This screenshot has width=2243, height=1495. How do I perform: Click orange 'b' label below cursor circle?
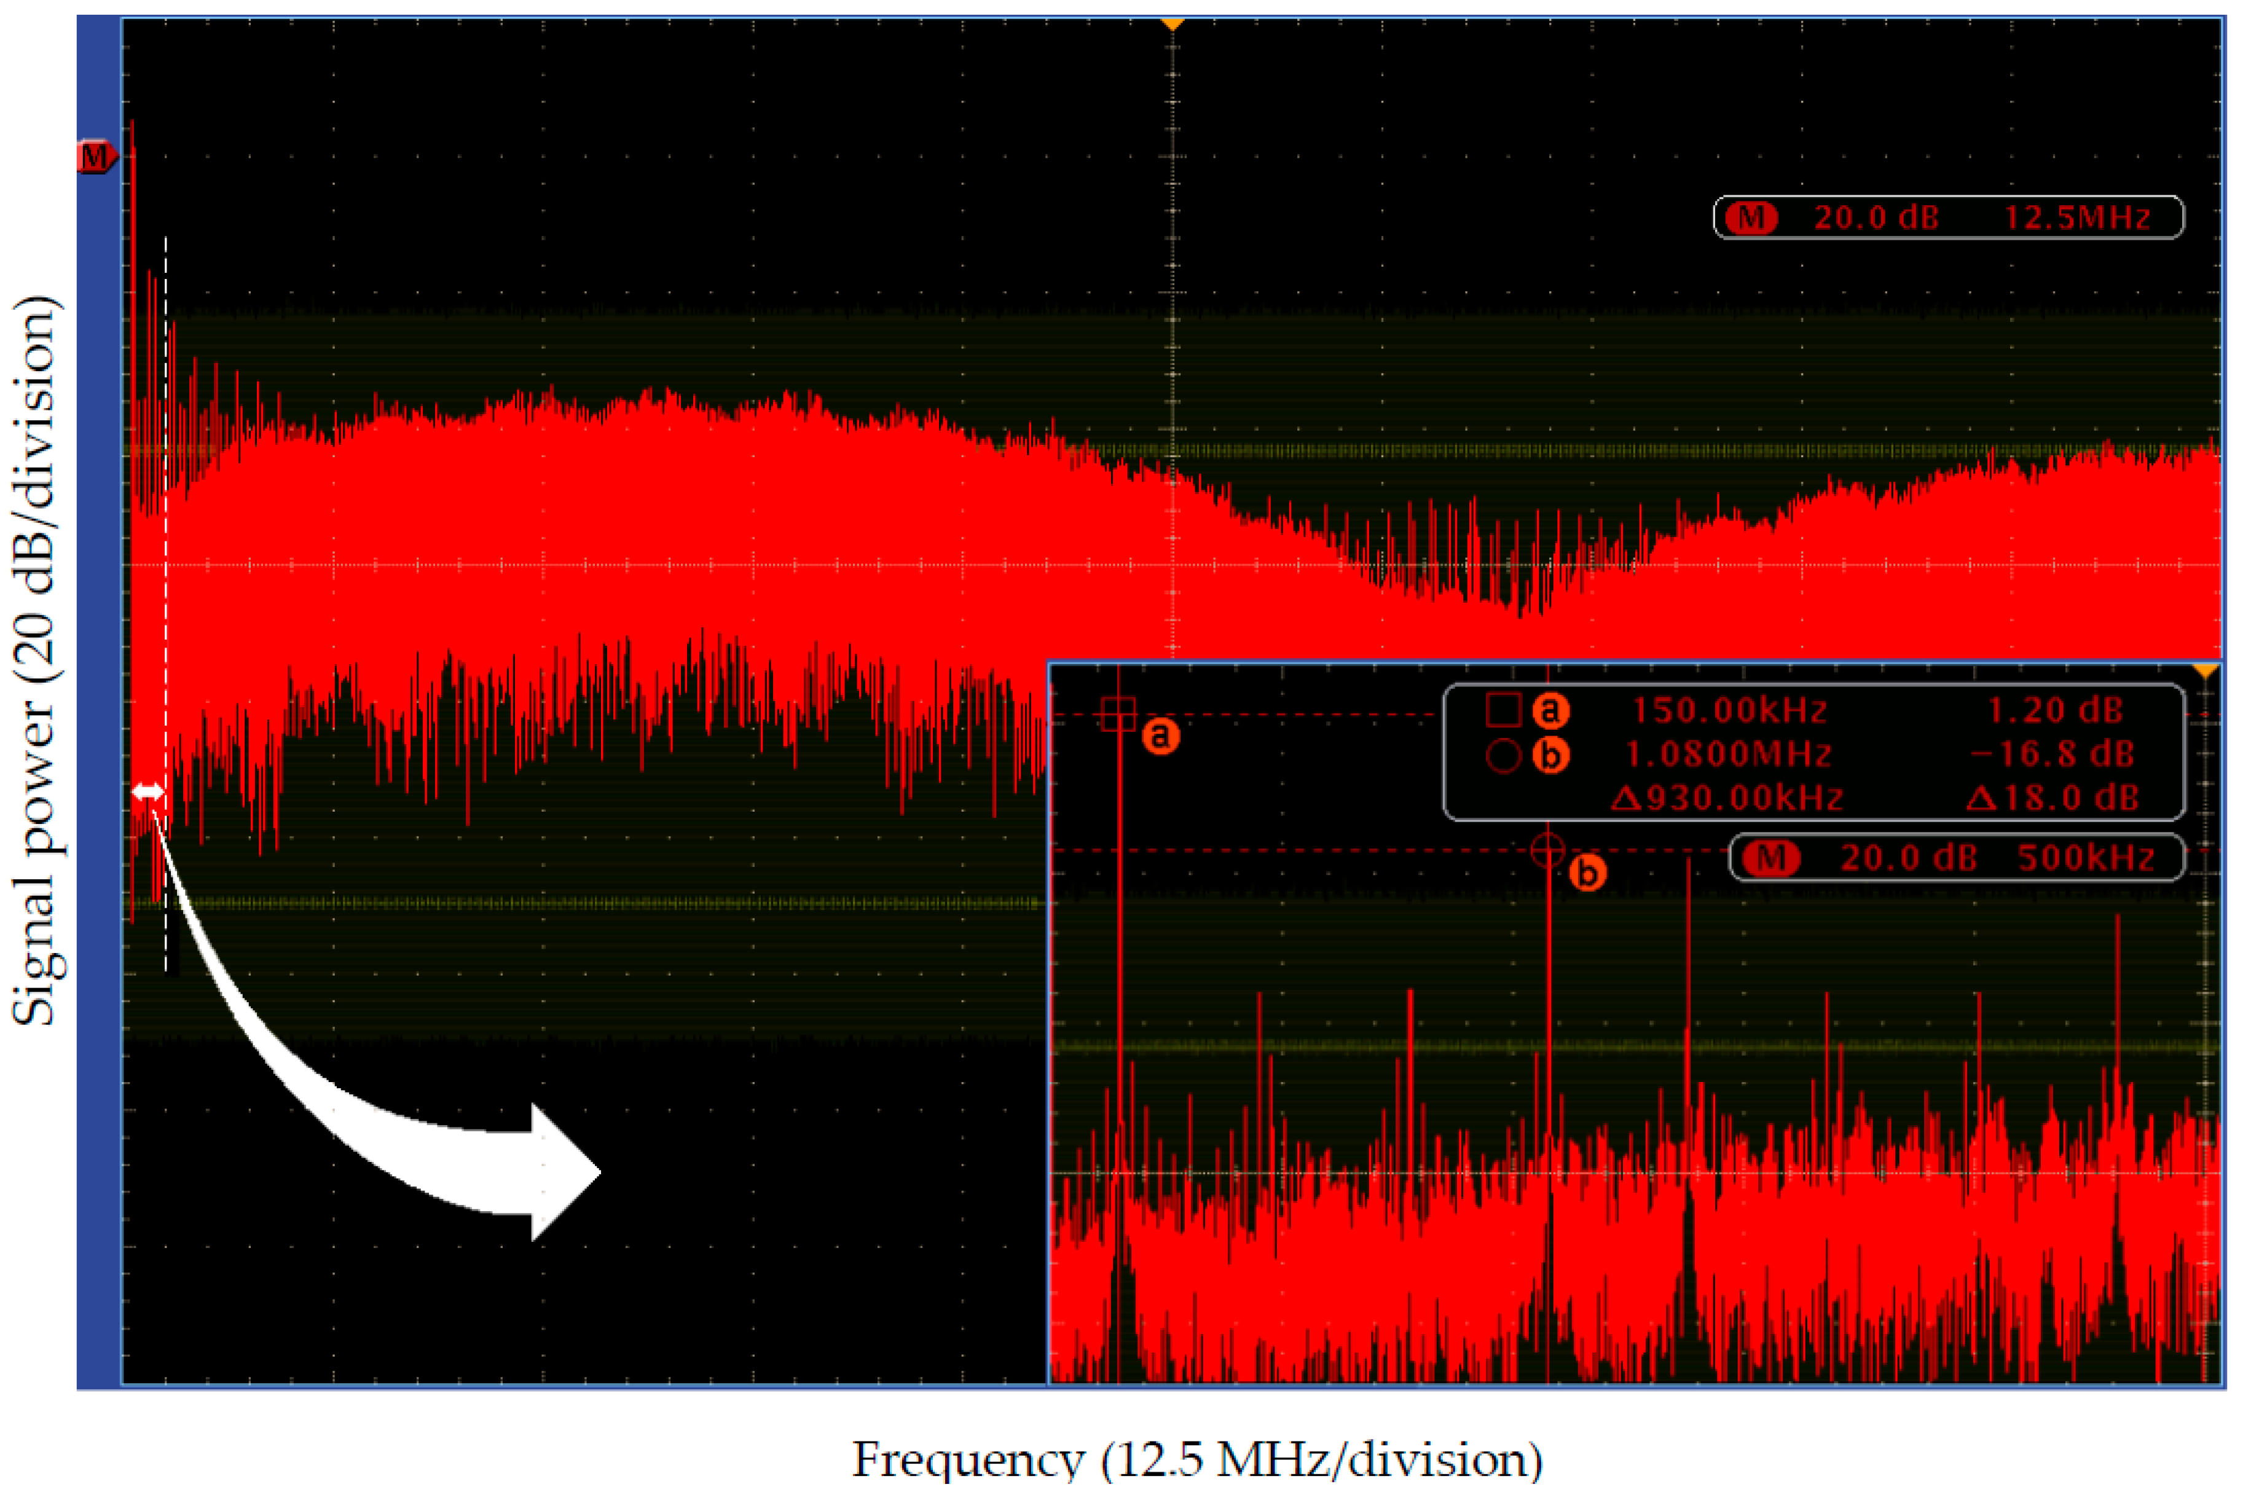click(1587, 873)
